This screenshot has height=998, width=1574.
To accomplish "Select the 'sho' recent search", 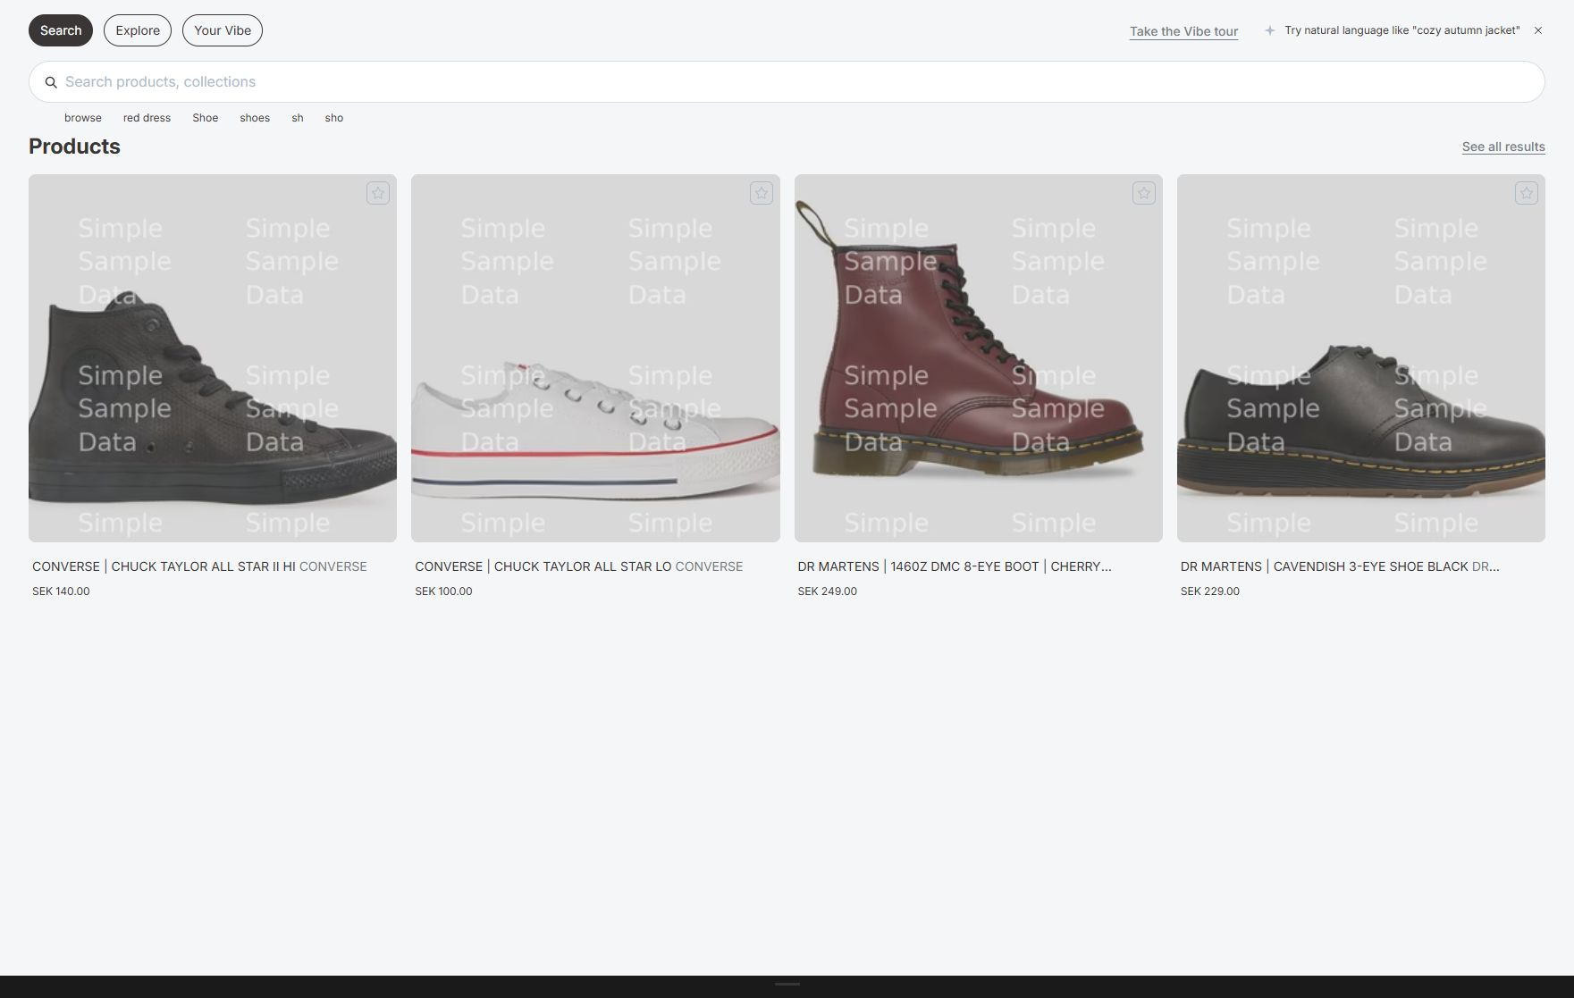I will [x=334, y=118].
